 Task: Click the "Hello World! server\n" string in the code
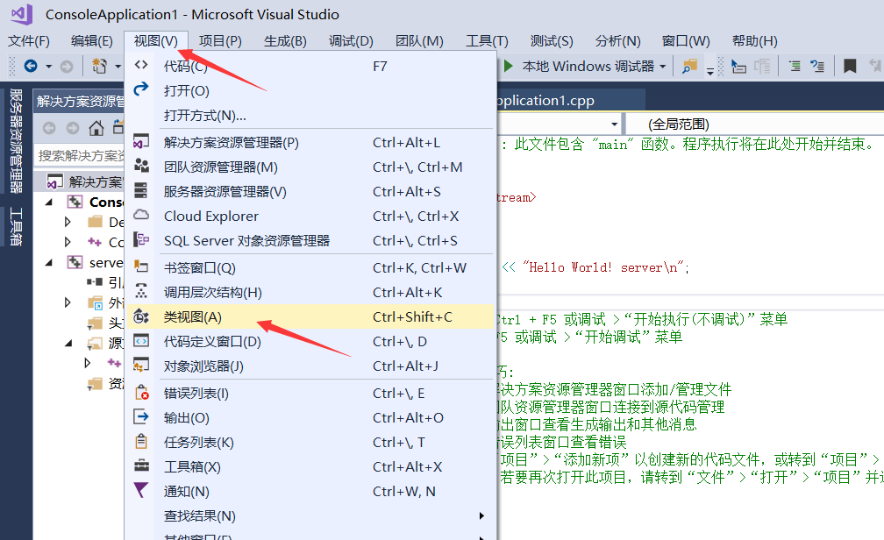pos(603,267)
